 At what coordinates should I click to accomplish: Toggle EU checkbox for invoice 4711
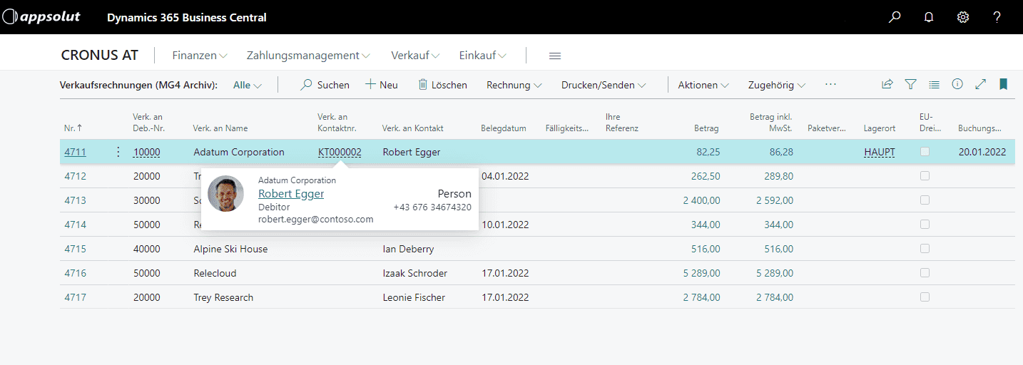pyautogui.click(x=925, y=152)
